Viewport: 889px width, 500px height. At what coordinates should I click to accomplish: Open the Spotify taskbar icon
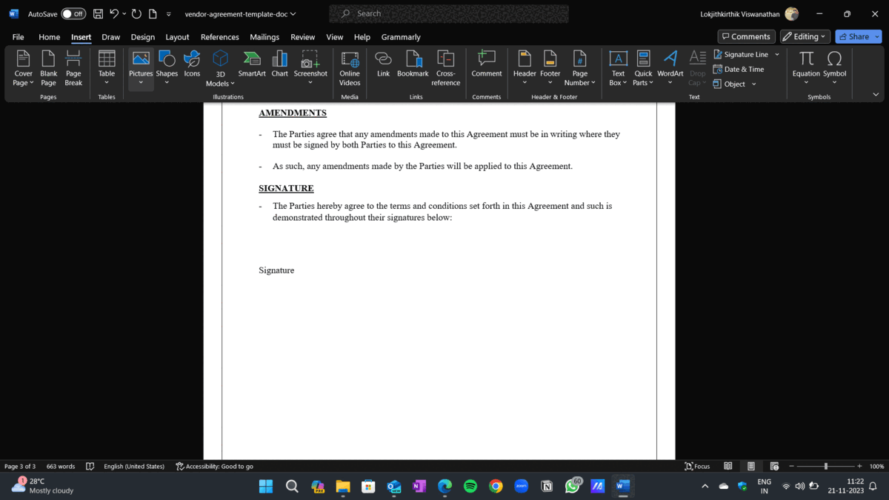(470, 487)
